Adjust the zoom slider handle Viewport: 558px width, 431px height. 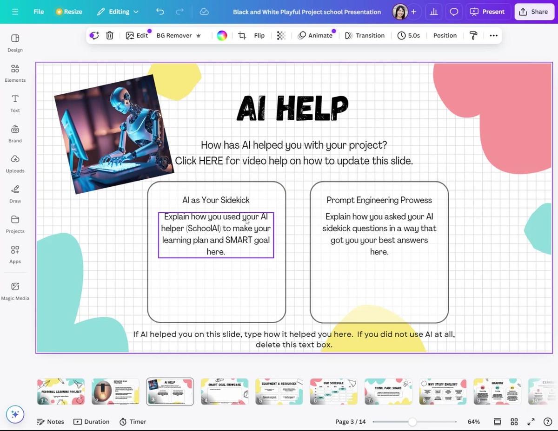(x=412, y=422)
